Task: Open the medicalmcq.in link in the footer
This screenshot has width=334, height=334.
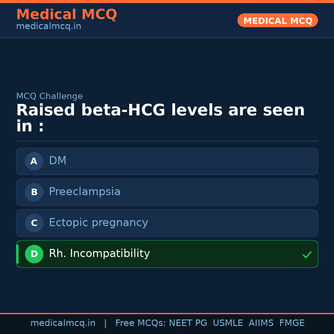Action: [63, 323]
